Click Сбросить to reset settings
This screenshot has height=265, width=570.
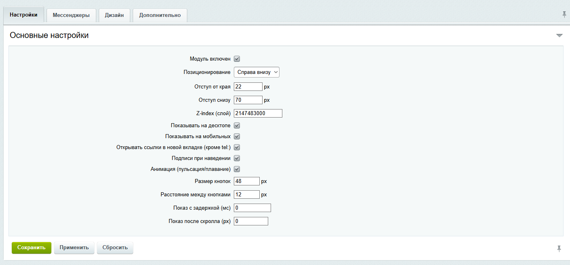click(x=115, y=248)
